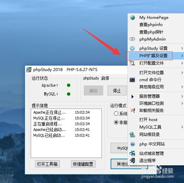Click the 打开工具箱 button
Viewport: 184px width, 183px height.
tap(47, 164)
